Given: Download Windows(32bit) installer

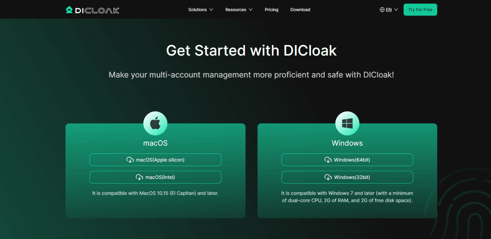Looking at the screenshot, I should [x=347, y=177].
